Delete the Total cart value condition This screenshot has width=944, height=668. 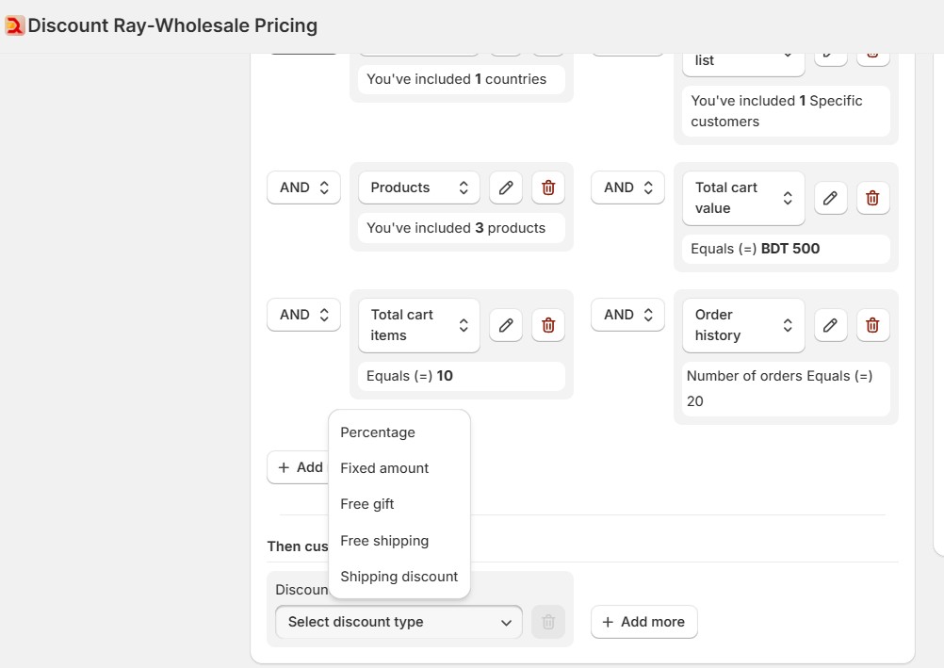pos(872,198)
